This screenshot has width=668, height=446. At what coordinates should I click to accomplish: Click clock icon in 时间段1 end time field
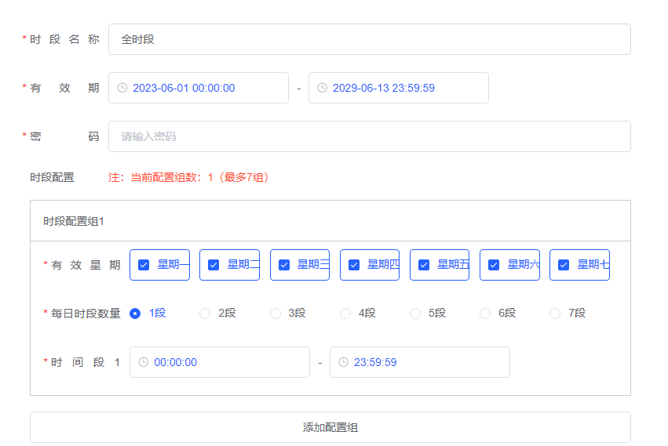[x=344, y=362]
